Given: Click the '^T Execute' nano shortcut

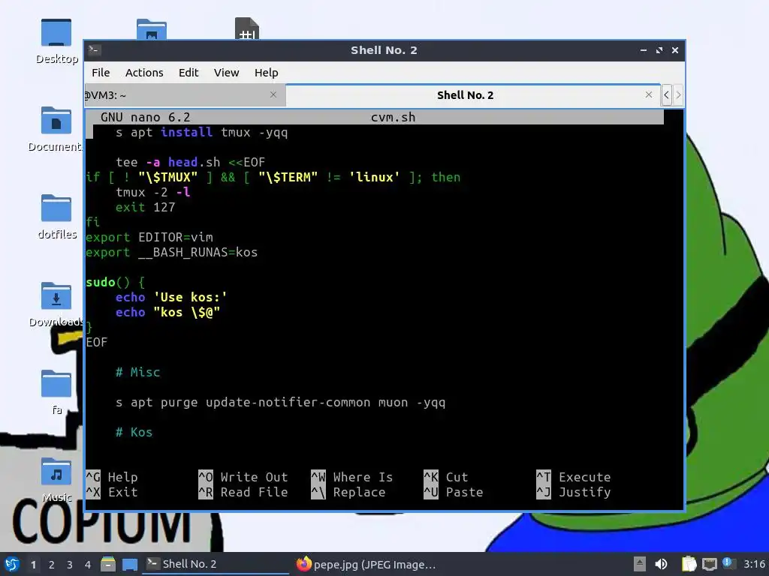Looking at the screenshot, I should [x=574, y=477].
